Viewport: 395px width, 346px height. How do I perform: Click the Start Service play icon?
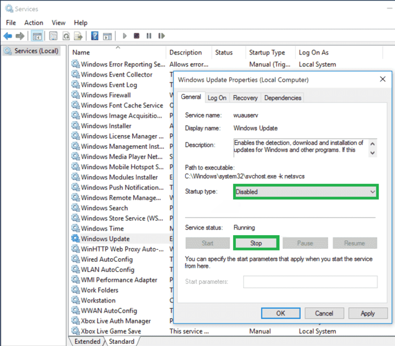pyautogui.click(x=125, y=36)
